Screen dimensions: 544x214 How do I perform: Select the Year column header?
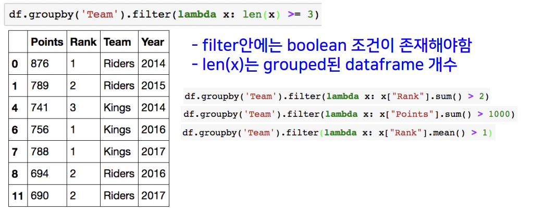click(153, 42)
